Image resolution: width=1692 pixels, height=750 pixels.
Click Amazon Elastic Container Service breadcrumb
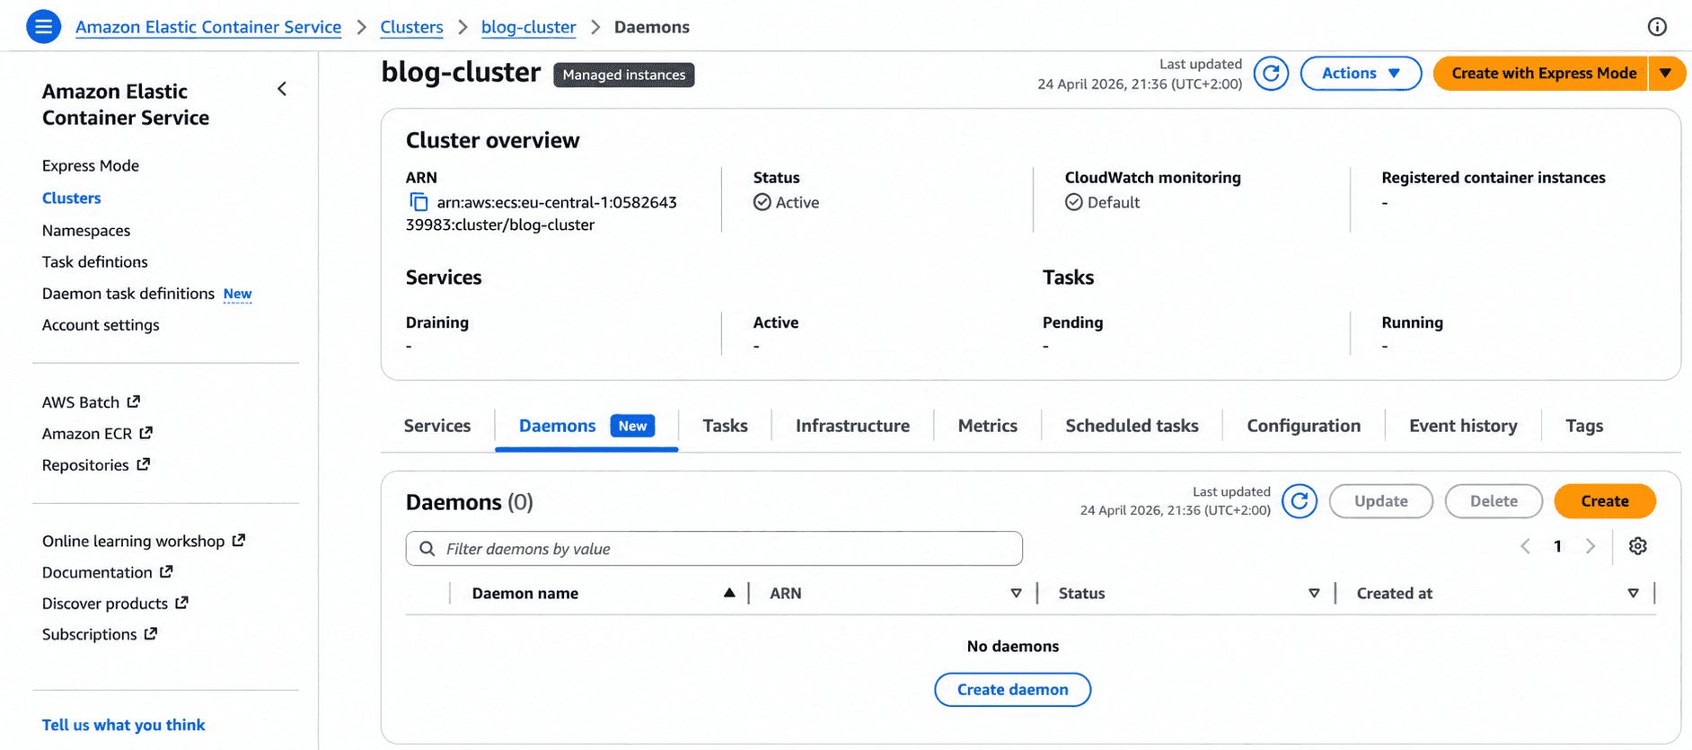pyautogui.click(x=208, y=27)
